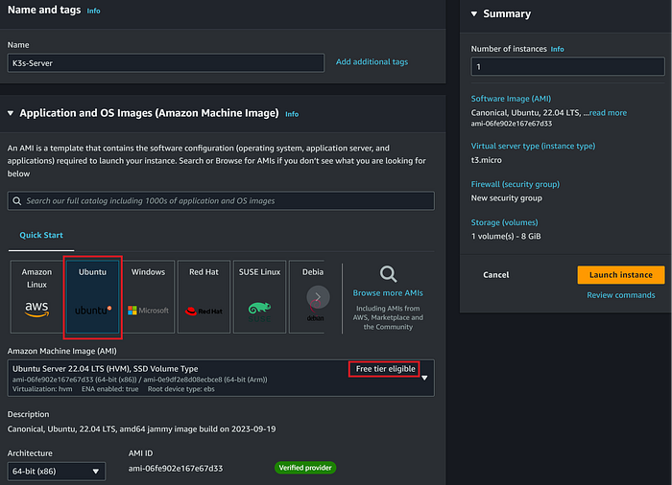Open Info link beside Application and OS Images
Image resolution: width=672 pixels, height=485 pixels.
tap(292, 114)
